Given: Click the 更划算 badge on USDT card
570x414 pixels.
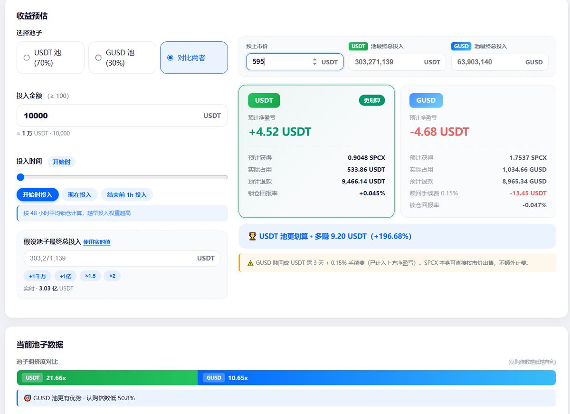Looking at the screenshot, I should coord(372,100).
